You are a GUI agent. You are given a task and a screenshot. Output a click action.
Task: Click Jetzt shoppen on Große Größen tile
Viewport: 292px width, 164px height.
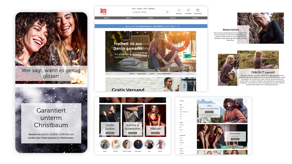point(110,133)
